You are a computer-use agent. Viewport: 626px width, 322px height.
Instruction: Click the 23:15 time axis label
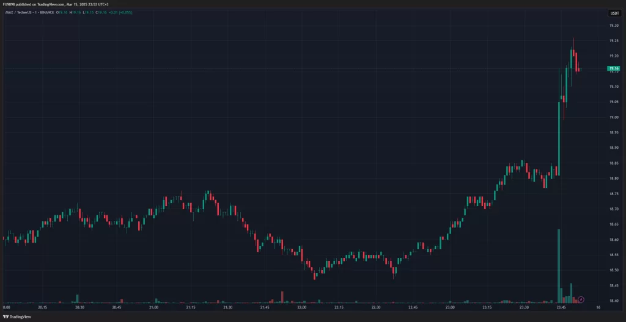487,308
